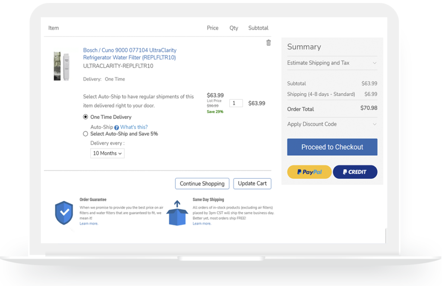Expand Estimate Shipping and Tax section
The image size is (442, 286).
coord(332,63)
